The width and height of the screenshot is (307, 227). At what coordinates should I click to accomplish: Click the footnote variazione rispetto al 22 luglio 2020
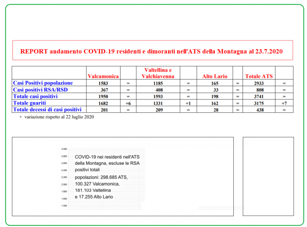click(59, 117)
